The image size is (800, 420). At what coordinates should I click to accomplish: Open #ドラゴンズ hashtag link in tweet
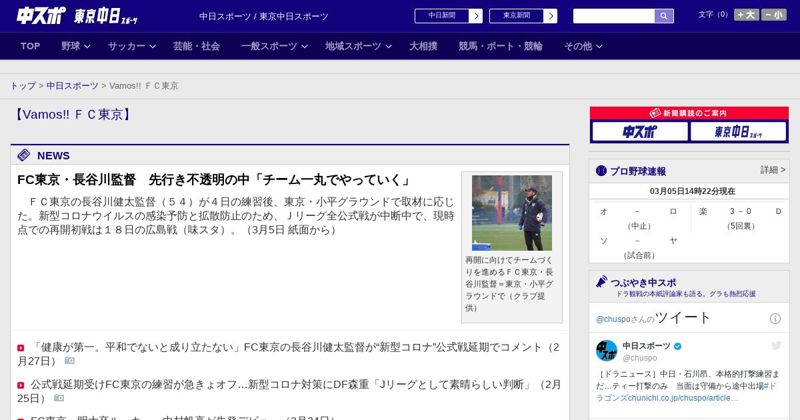pos(687,392)
